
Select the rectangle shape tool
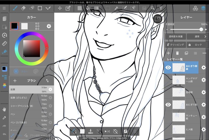pyautogui.click(x=40, y=8)
